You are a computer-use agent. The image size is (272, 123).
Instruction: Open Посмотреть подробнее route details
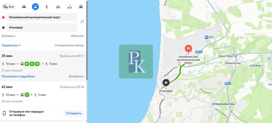point(18,76)
